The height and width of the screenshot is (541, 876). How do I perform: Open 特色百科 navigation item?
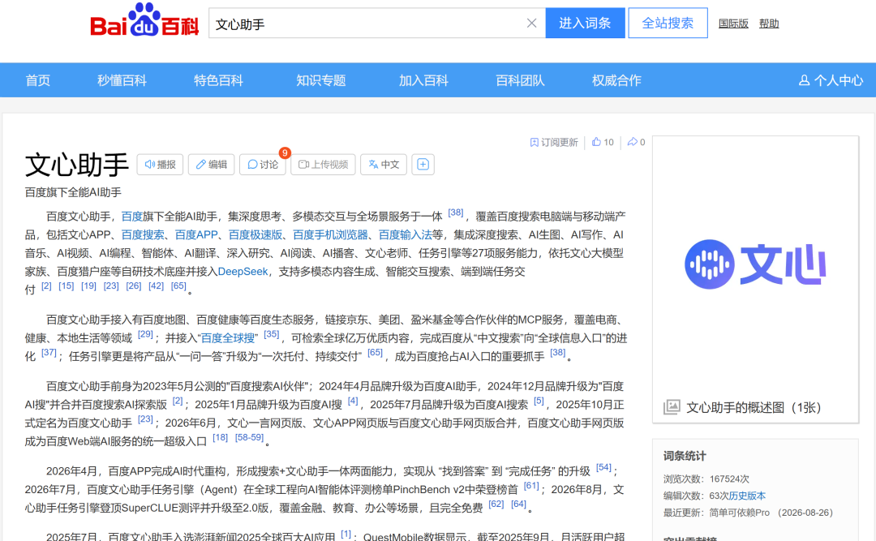pos(218,80)
